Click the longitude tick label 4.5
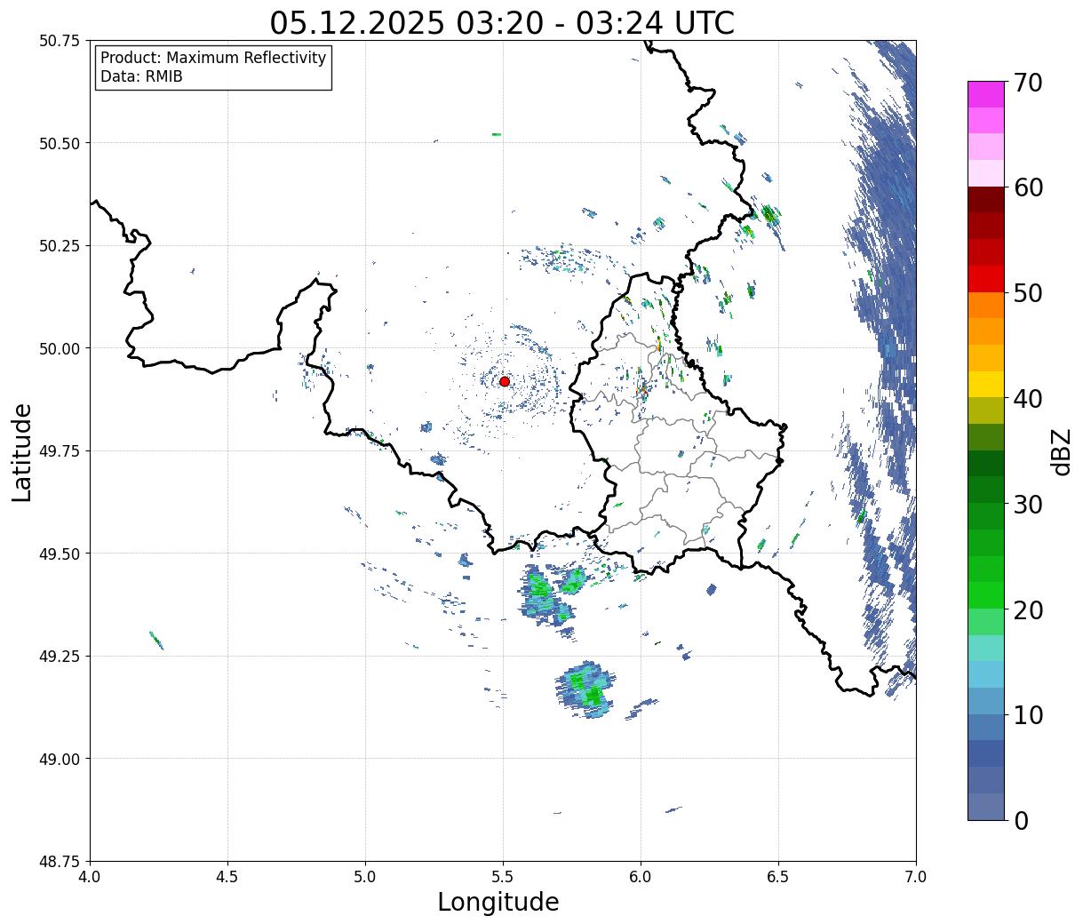 227,877
